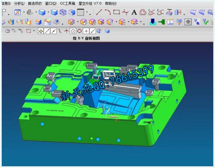Viewport: 215px width, 168px height.
Task: Toggle Arc Center snap
Action: pyautogui.click(x=73, y=31)
